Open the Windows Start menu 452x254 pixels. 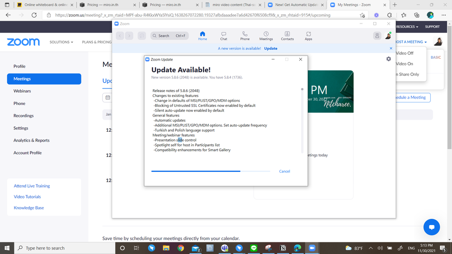point(7,248)
